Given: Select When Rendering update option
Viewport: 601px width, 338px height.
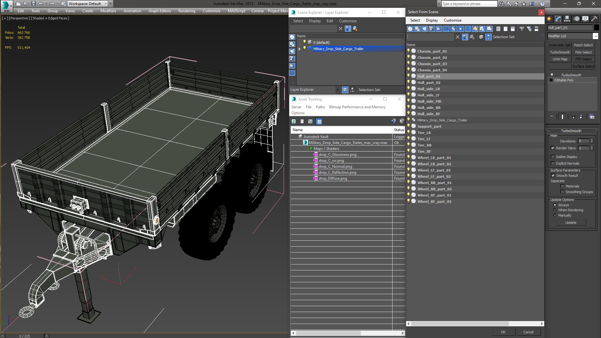Looking at the screenshot, I should point(555,210).
